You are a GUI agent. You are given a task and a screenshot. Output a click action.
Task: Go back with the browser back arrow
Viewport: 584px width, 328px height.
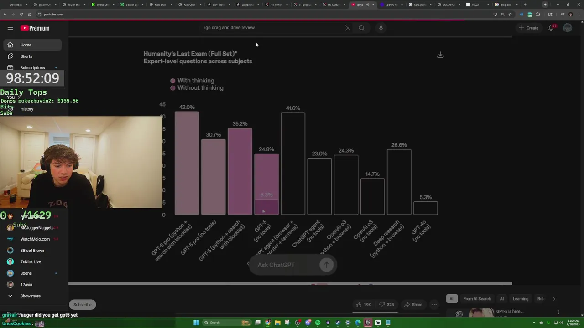tap(5, 14)
